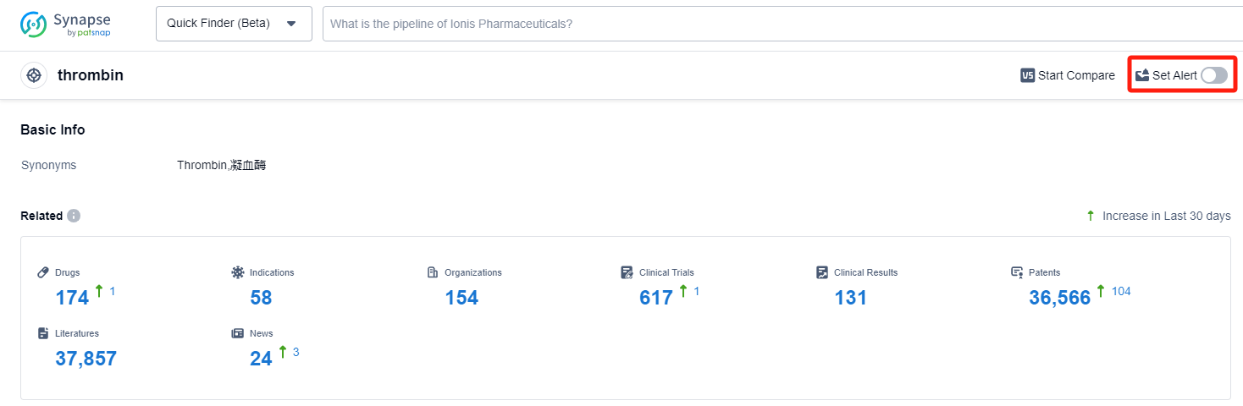Open the Quick Finder (Beta) dropdown
The image size is (1243, 406).
coord(233,24)
